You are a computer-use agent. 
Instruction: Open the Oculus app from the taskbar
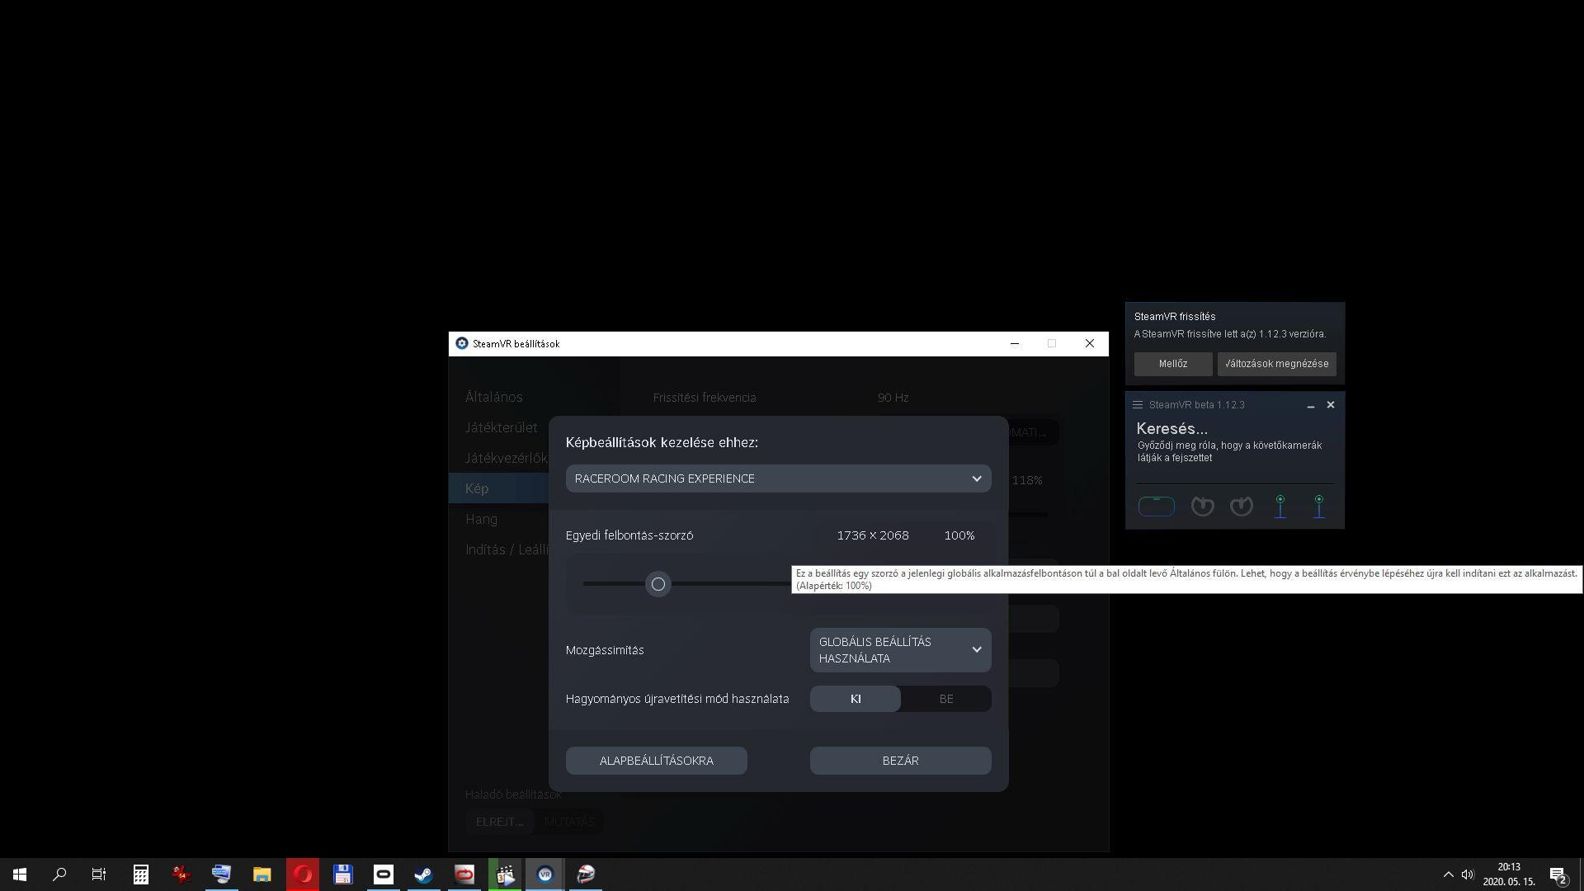coord(384,874)
